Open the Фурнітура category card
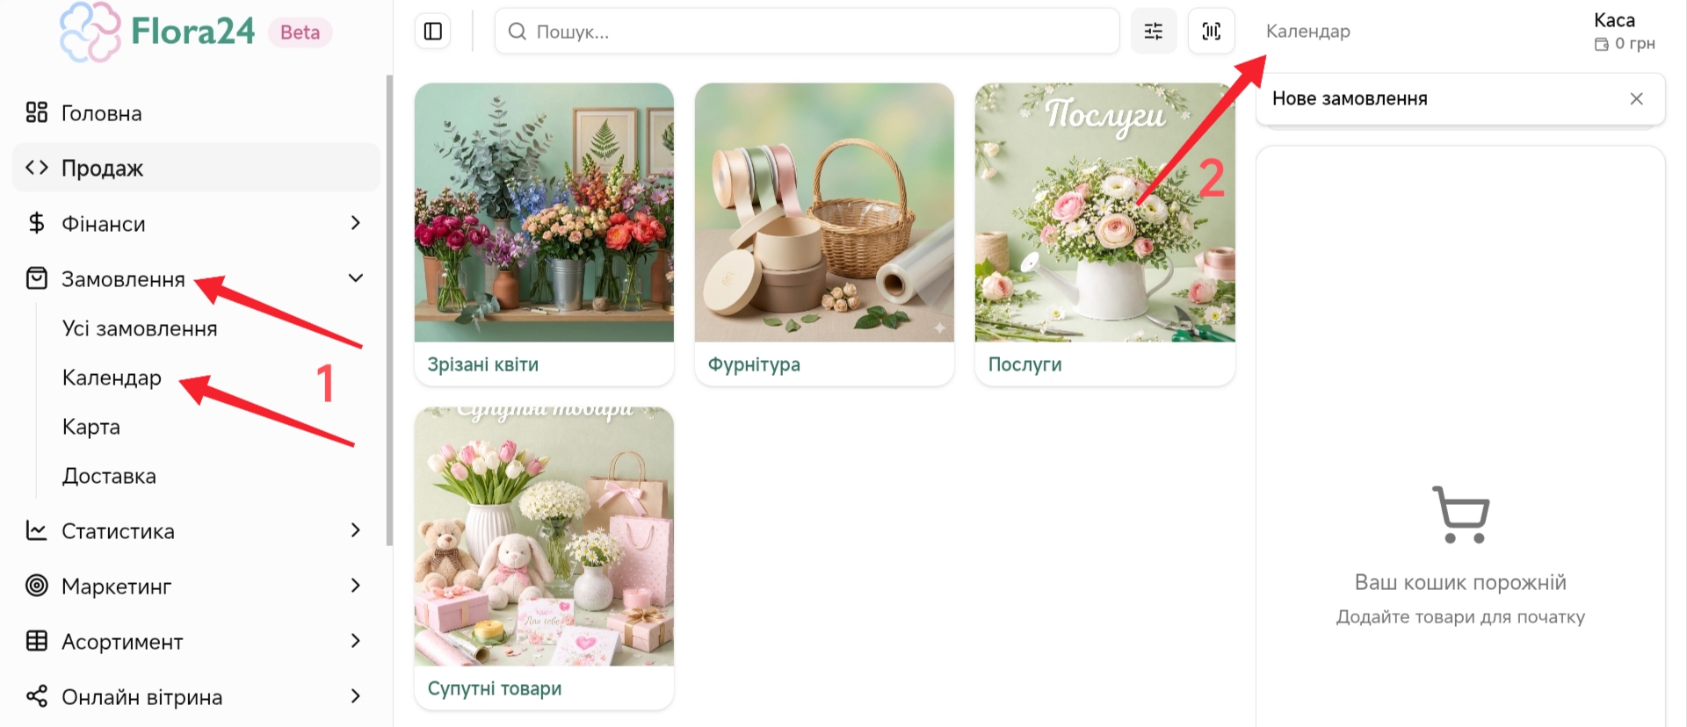The image size is (1687, 727). tap(823, 234)
